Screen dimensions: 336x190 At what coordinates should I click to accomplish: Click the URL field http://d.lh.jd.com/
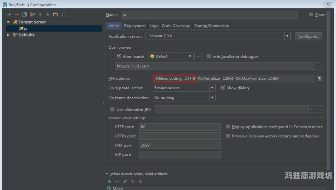pos(215,66)
